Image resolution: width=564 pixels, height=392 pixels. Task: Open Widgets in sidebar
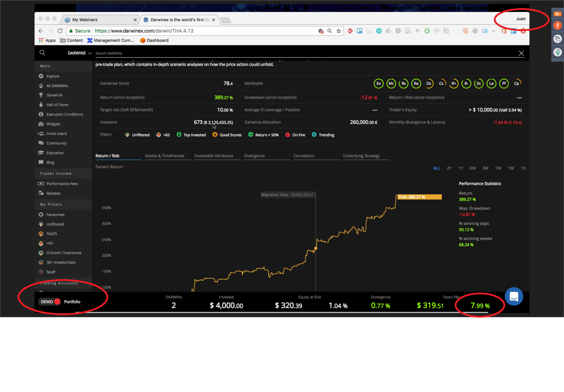coord(53,124)
